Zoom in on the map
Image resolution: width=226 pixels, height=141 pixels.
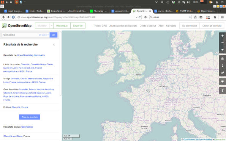tap(223, 36)
